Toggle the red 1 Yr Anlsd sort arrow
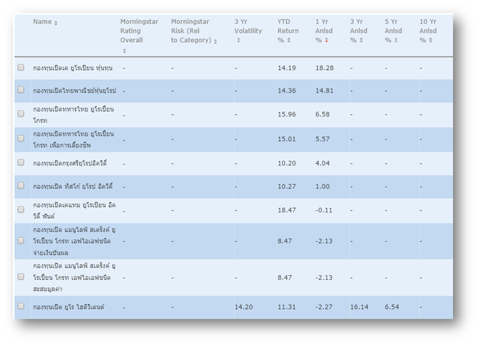 pyautogui.click(x=326, y=41)
